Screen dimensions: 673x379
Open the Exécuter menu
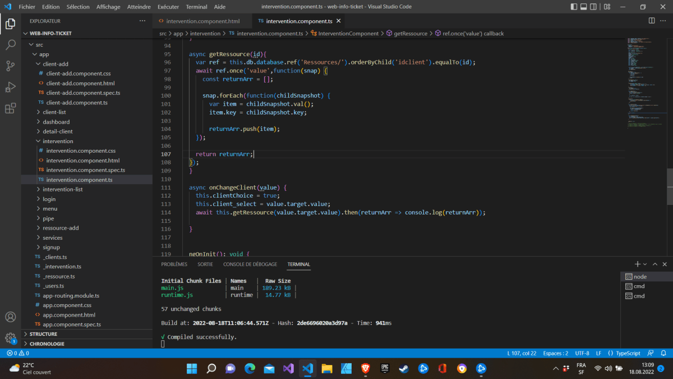168,7
